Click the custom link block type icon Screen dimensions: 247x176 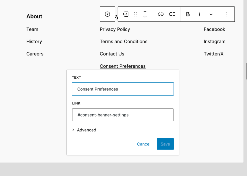point(126,14)
